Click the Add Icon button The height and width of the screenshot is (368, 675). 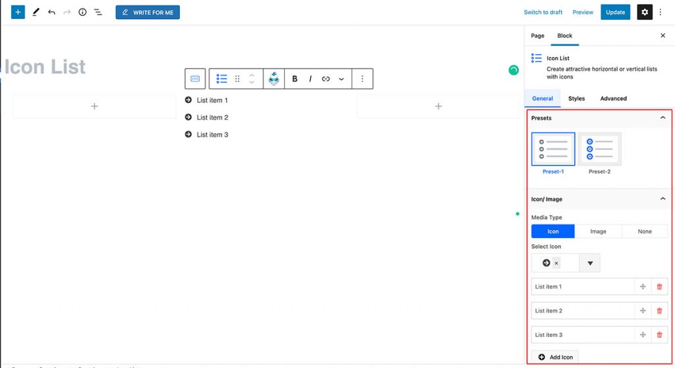point(555,357)
